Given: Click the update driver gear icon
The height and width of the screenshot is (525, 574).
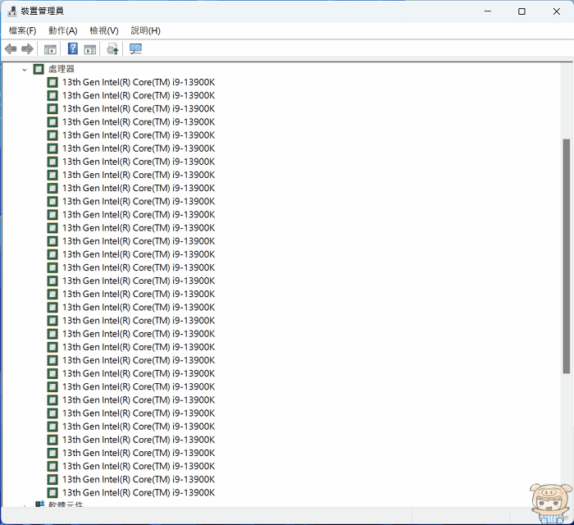Looking at the screenshot, I should point(112,48).
